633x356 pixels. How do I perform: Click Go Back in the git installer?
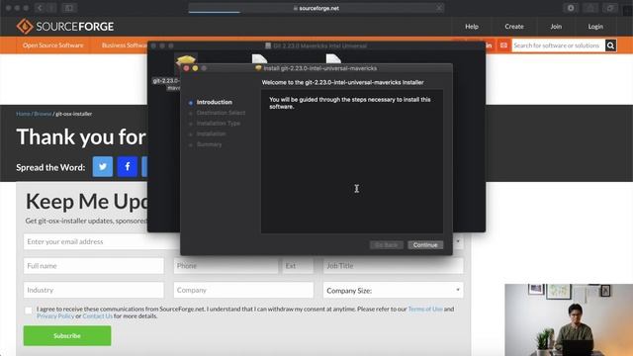coord(387,245)
